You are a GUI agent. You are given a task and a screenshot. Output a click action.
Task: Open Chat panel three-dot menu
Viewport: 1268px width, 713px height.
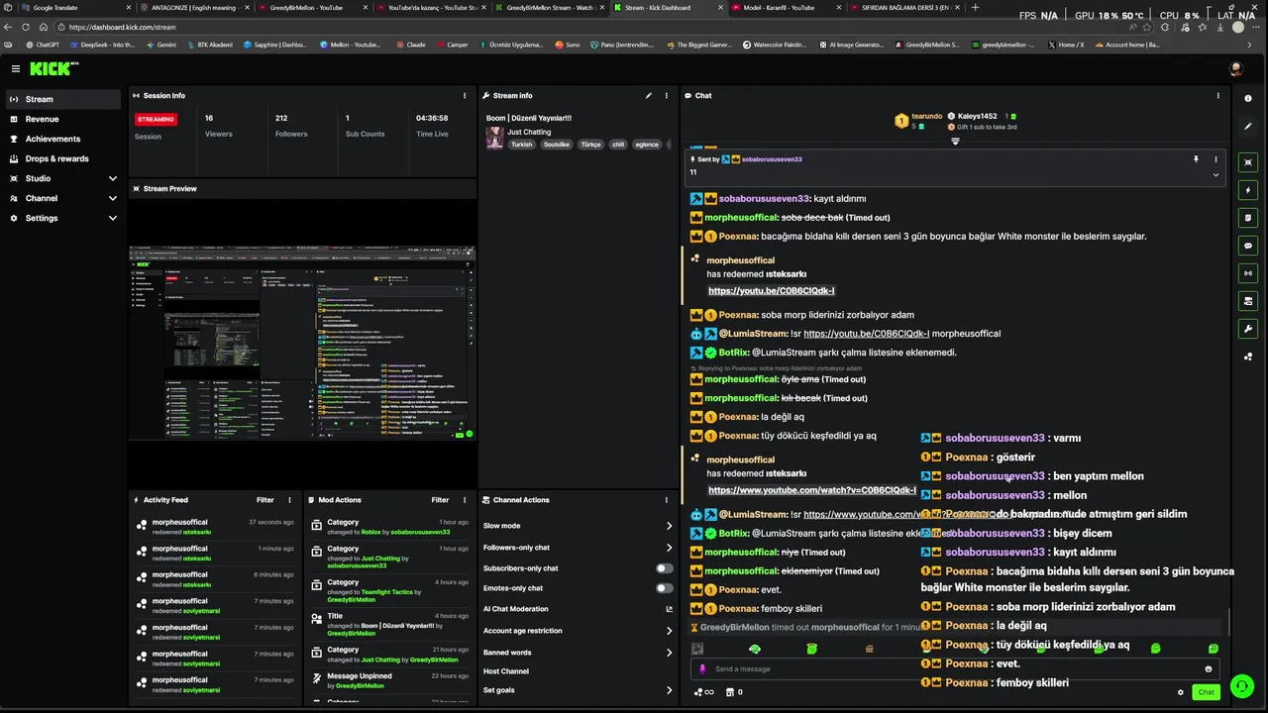pyautogui.click(x=1218, y=96)
